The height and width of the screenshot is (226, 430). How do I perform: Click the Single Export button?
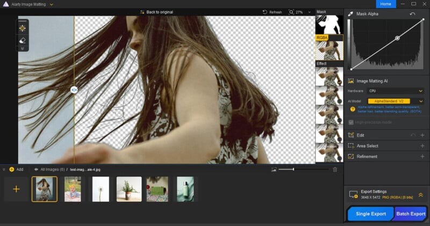point(371,214)
